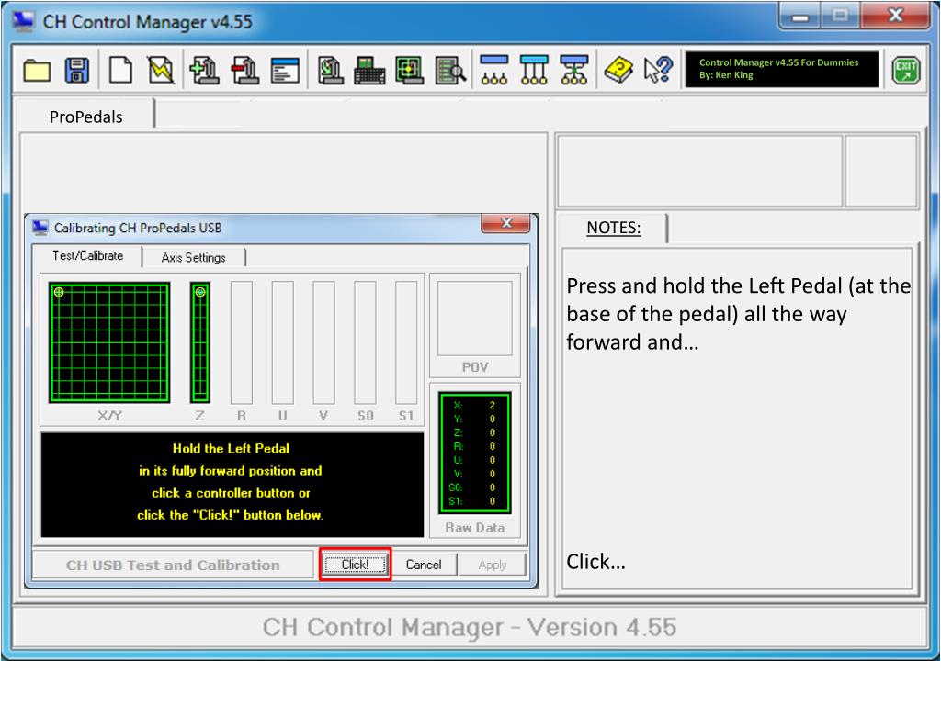Select the ProPedals tab
Viewport: 941px width, 705px height.
[85, 117]
